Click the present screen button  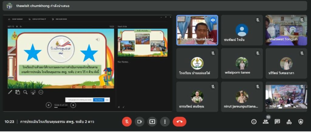(x=152, y=121)
